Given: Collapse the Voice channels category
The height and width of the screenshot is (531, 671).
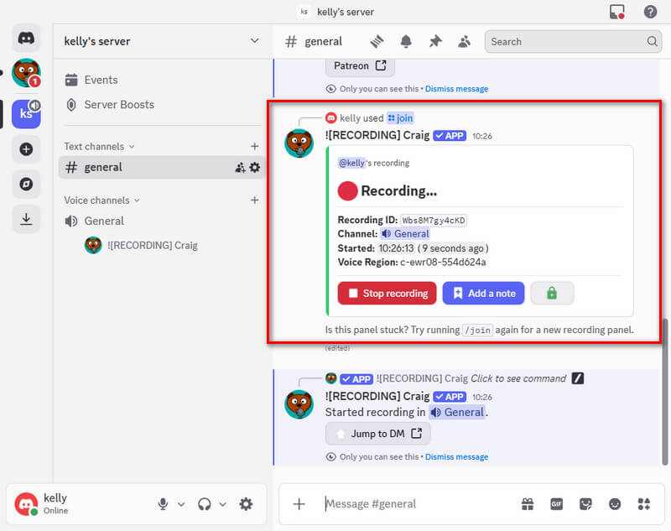Looking at the screenshot, I should [102, 200].
